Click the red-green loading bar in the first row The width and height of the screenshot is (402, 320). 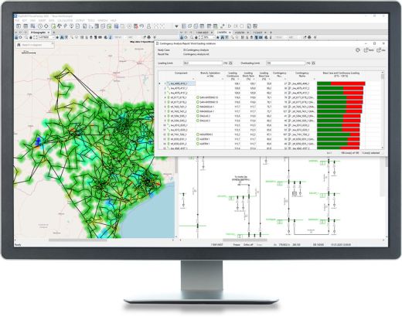[341, 83]
